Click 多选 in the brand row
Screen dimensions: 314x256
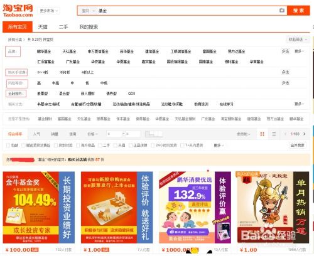coord(285,51)
